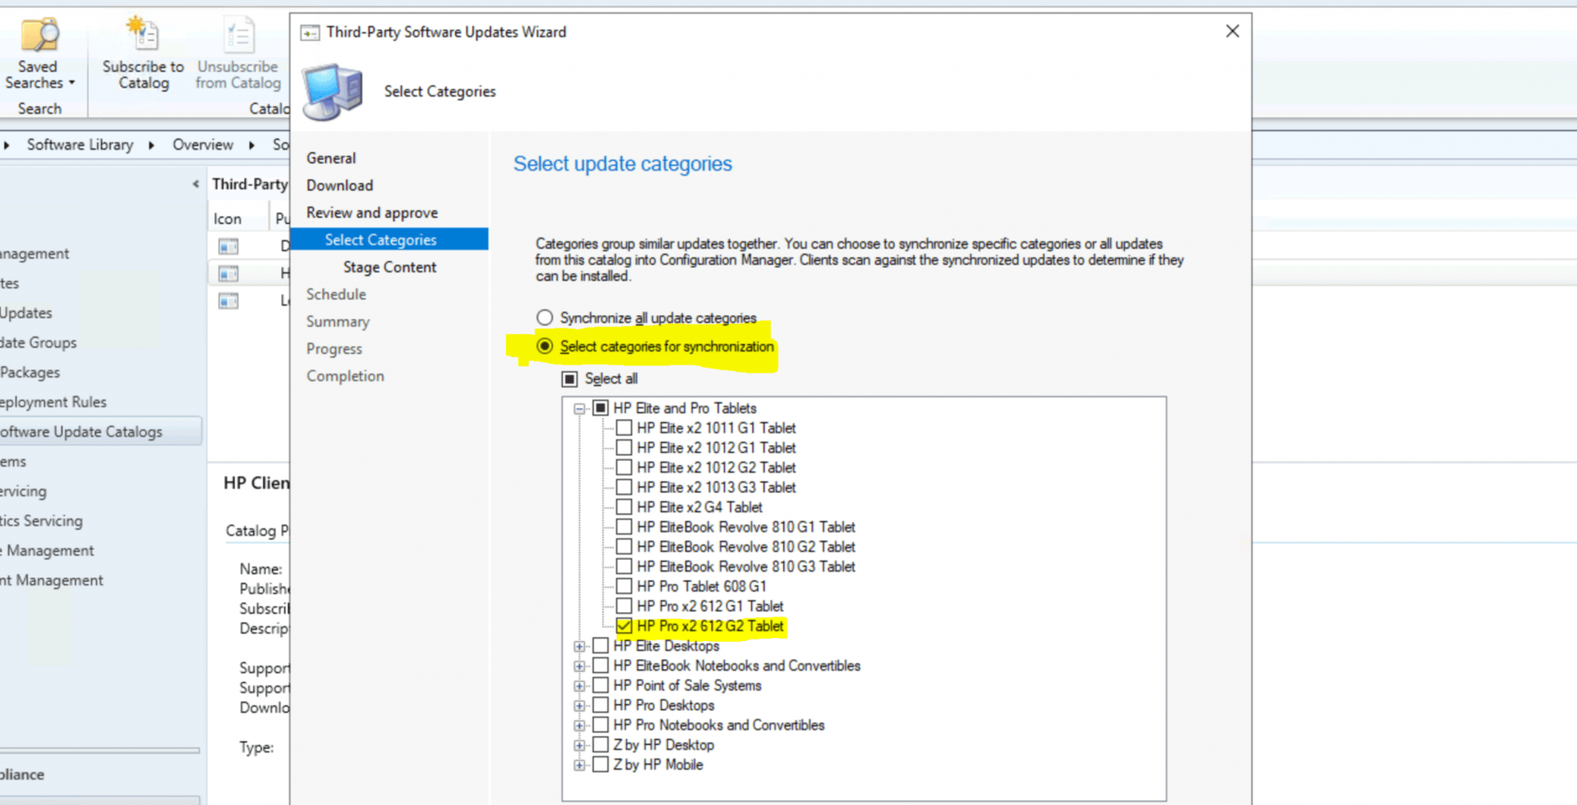Image resolution: width=1577 pixels, height=805 pixels.
Task: Check the HP Pro Desktops checkbox
Action: [x=601, y=705]
